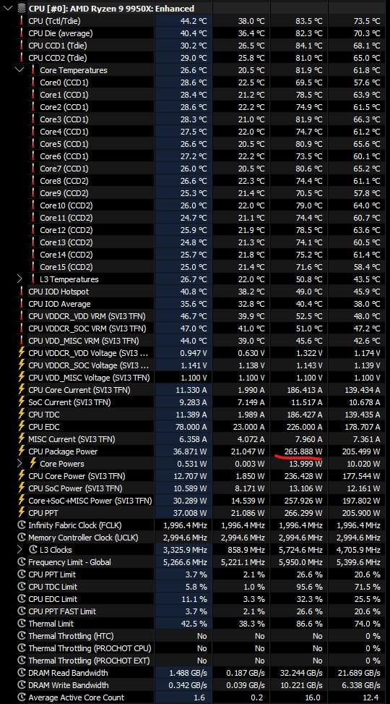
Task: Click the lightning icon beside CPU TDC
Action: 21,415
